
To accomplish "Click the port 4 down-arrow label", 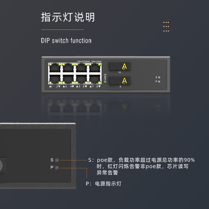I will click(x=72, y=86).
